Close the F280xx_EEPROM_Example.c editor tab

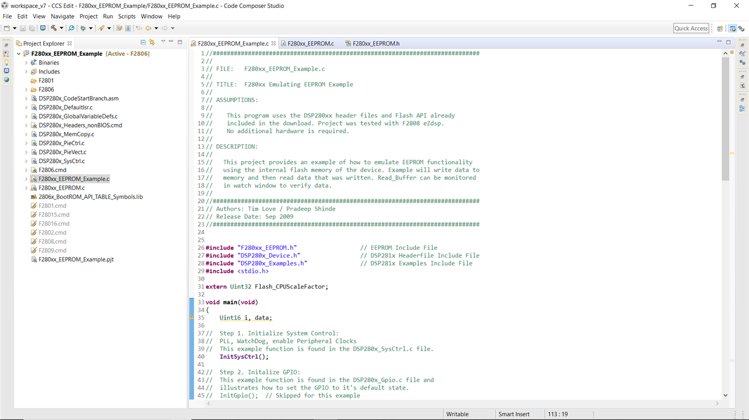pos(273,43)
